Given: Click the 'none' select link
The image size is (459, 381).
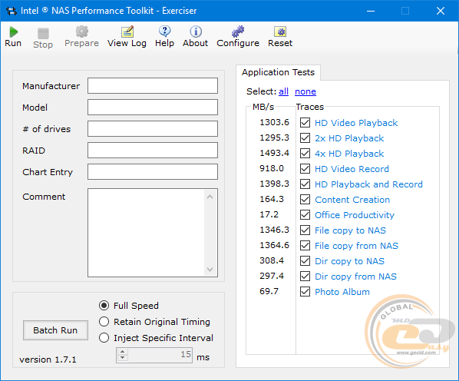Looking at the screenshot, I should coord(305,91).
